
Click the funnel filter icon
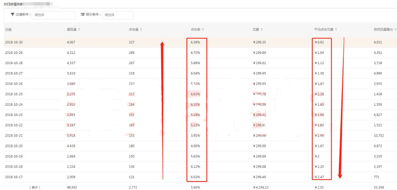coord(12,15)
